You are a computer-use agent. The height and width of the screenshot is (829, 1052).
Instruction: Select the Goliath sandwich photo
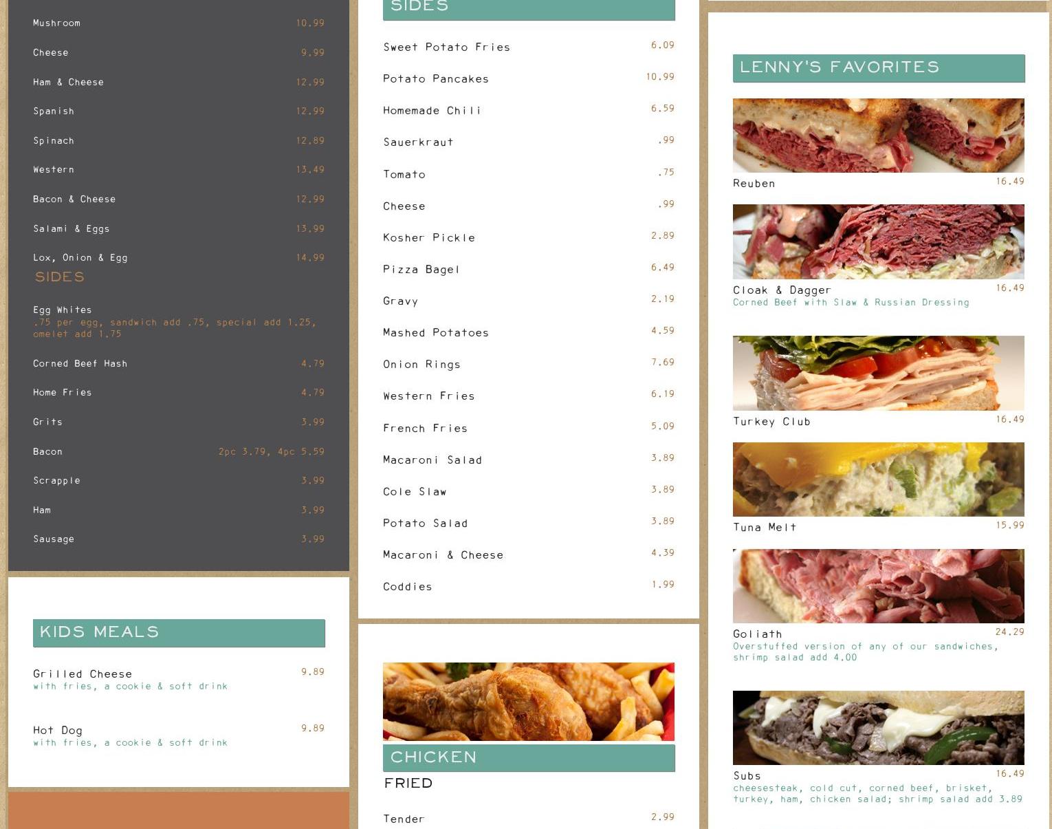click(x=878, y=586)
